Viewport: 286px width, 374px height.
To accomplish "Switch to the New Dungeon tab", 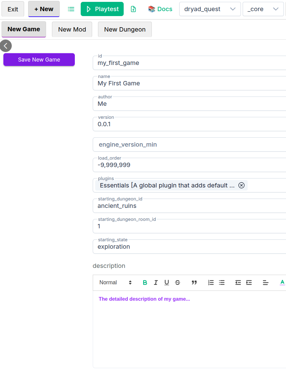I will point(125,29).
